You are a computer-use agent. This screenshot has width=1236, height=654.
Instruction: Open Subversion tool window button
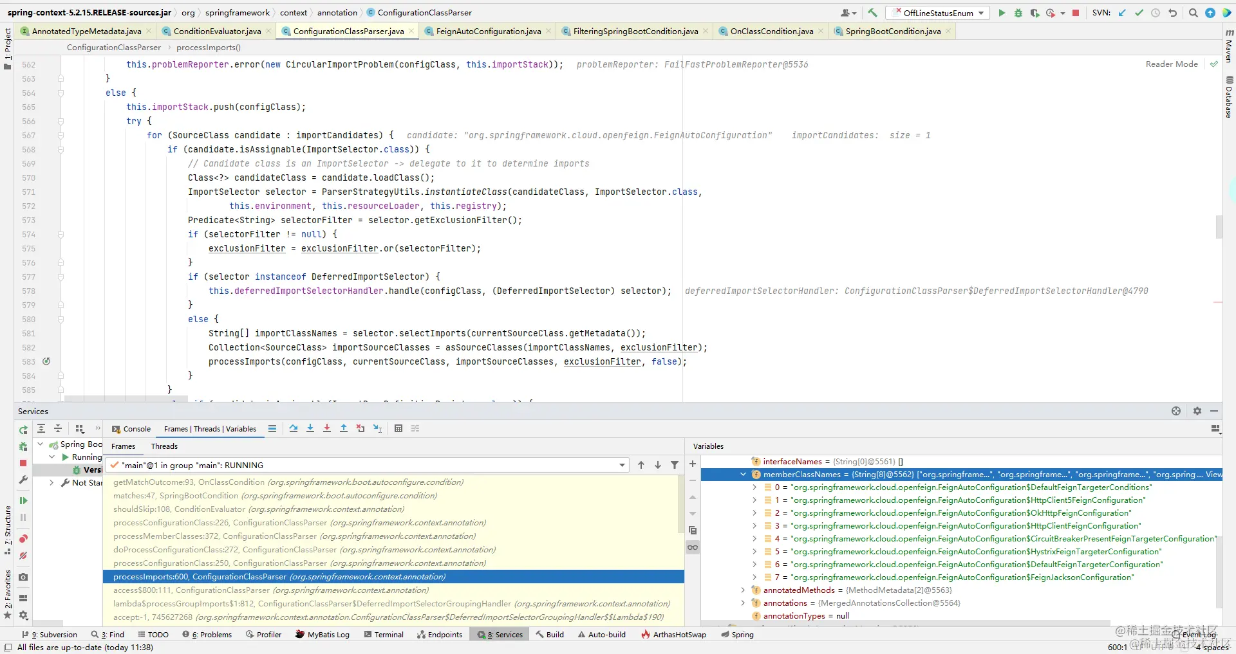[50, 635]
